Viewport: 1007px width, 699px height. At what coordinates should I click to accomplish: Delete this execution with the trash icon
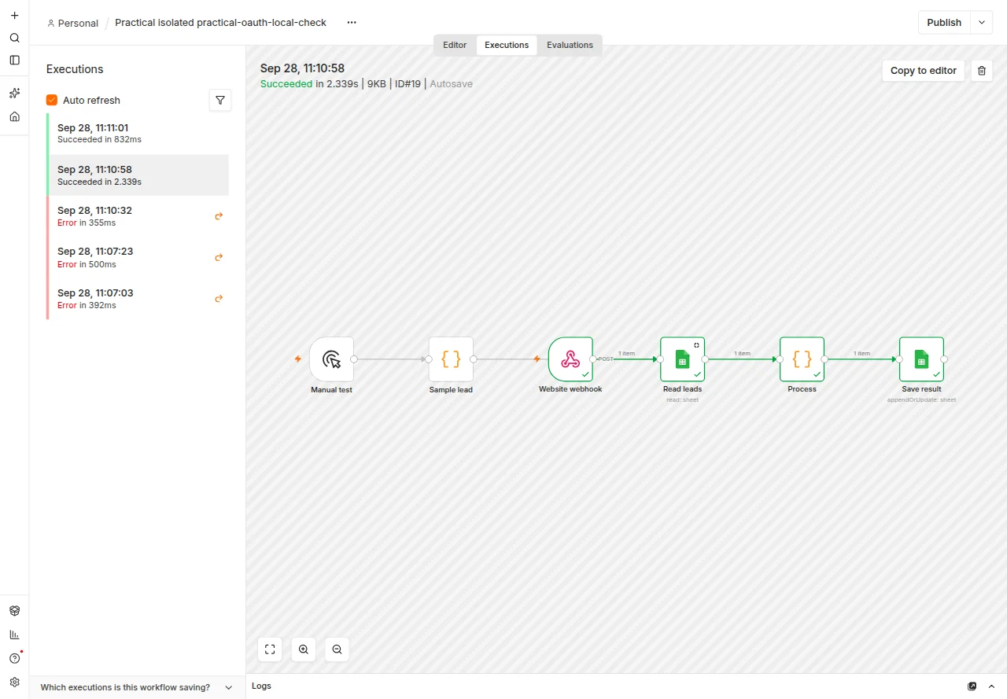982,71
